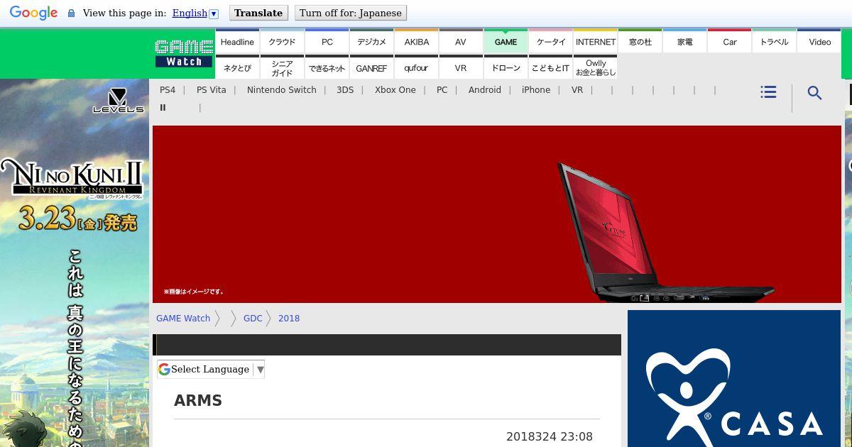Open the デジカメ tab

pyautogui.click(x=371, y=42)
